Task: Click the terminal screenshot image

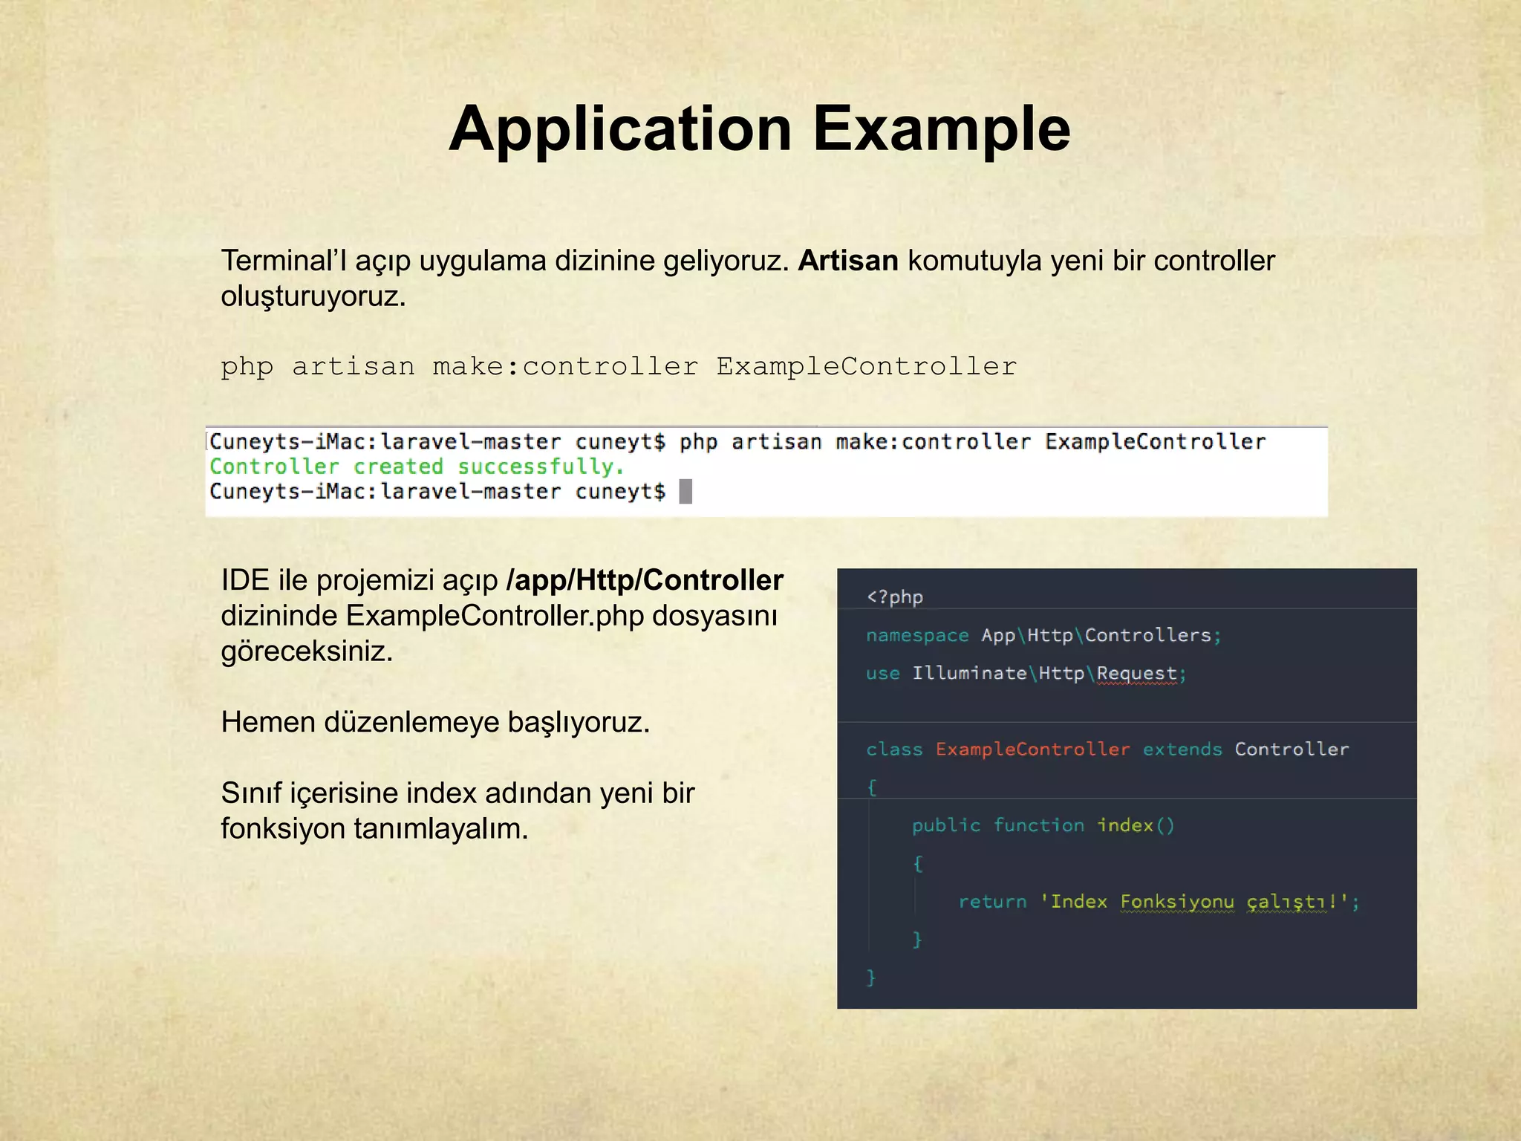Action: tap(766, 472)
